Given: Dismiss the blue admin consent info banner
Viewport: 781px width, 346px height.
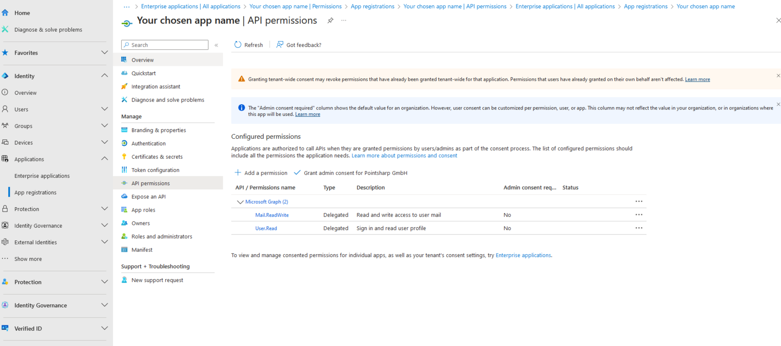Looking at the screenshot, I should tap(778, 104).
